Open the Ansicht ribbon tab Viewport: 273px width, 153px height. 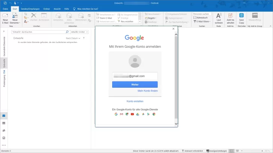point(58,8)
